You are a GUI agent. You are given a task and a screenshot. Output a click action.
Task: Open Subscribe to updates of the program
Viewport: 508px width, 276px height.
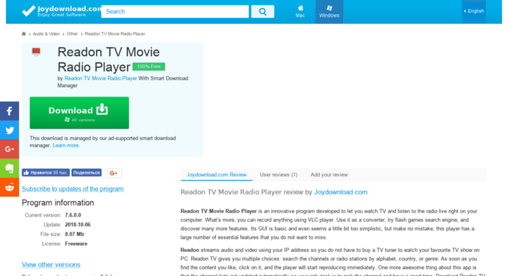tap(73, 189)
